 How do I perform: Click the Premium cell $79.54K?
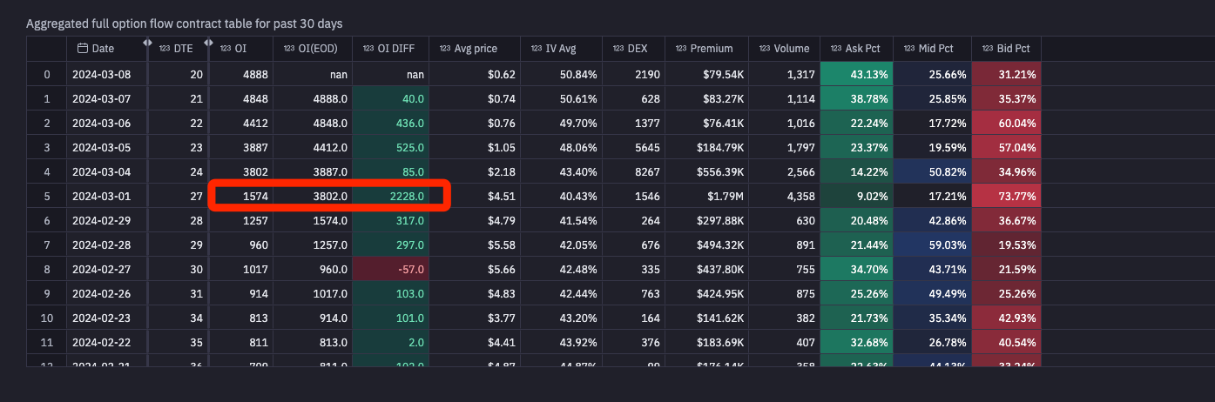(707, 75)
